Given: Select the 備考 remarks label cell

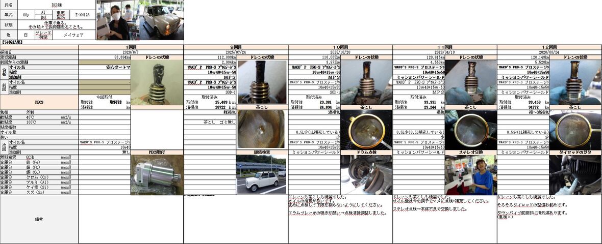Looking at the screenshot, I should (x=39, y=220).
